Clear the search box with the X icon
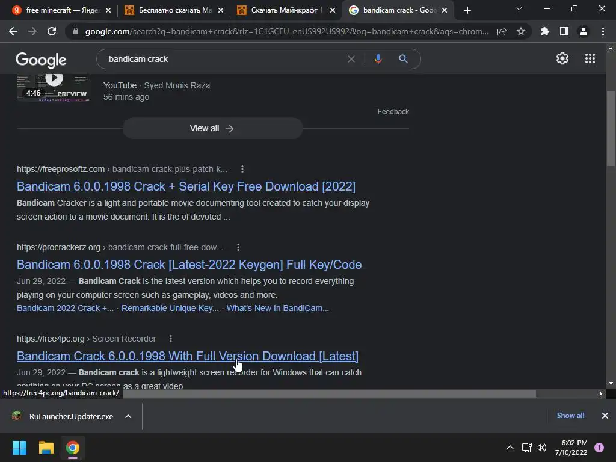 pyautogui.click(x=351, y=59)
